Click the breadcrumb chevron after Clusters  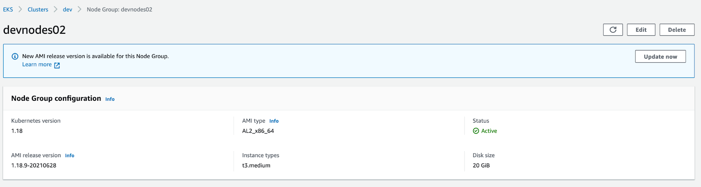pos(56,9)
